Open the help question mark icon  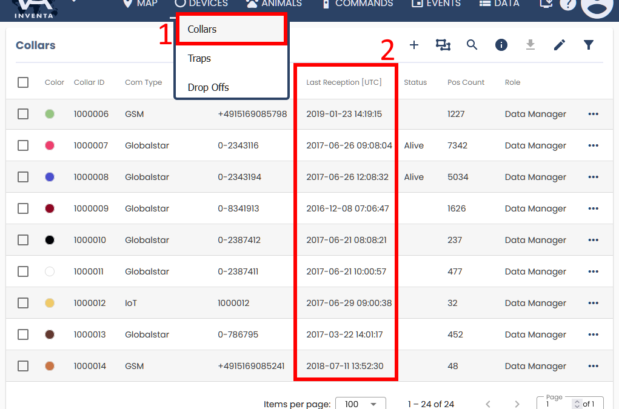pos(567,4)
